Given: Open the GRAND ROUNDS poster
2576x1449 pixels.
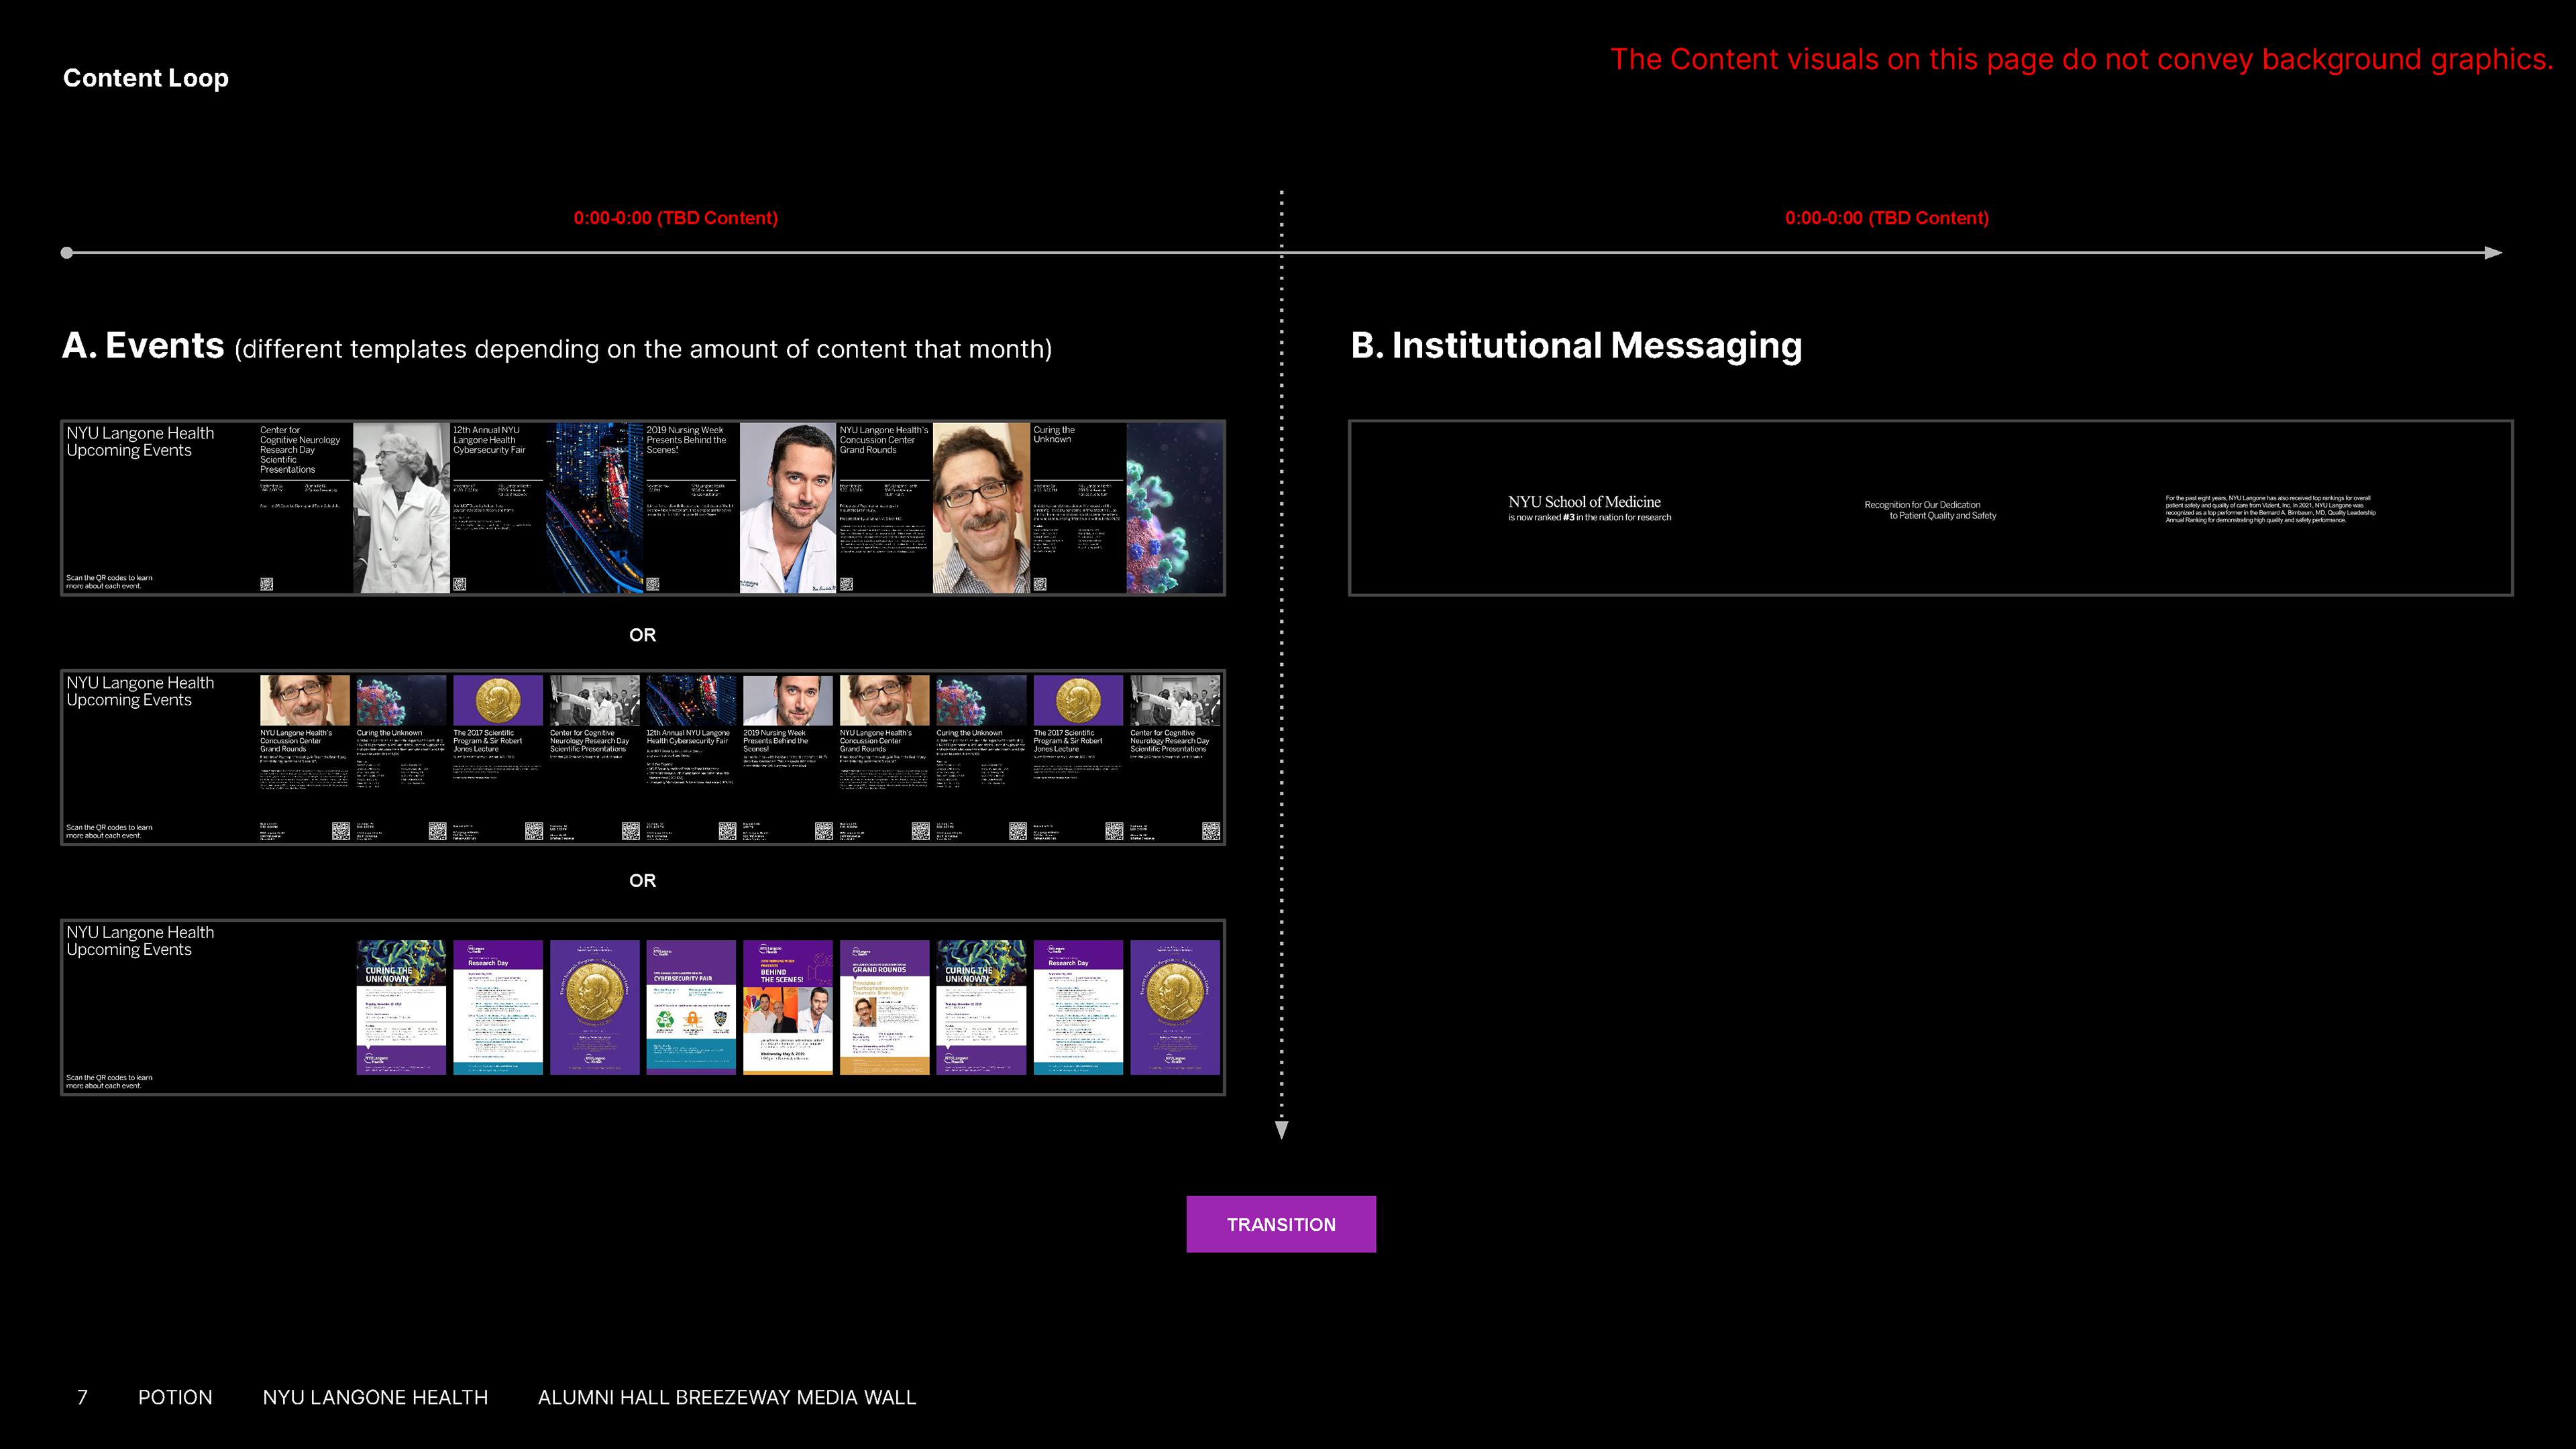Looking at the screenshot, I should [884, 1007].
